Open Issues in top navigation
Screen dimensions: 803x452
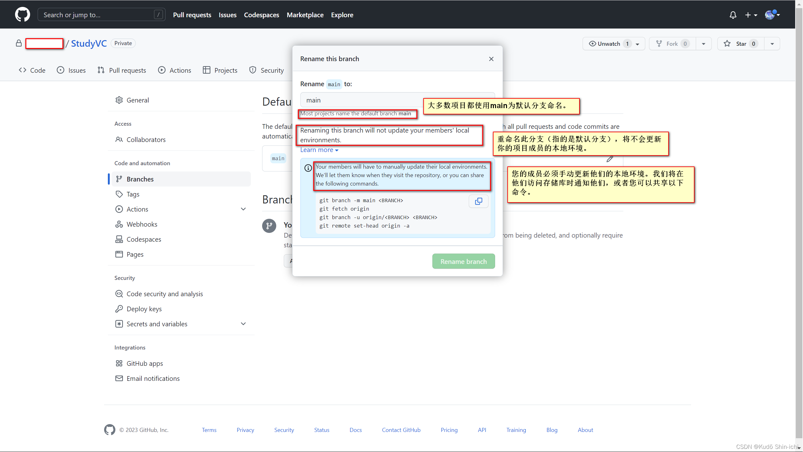227,15
